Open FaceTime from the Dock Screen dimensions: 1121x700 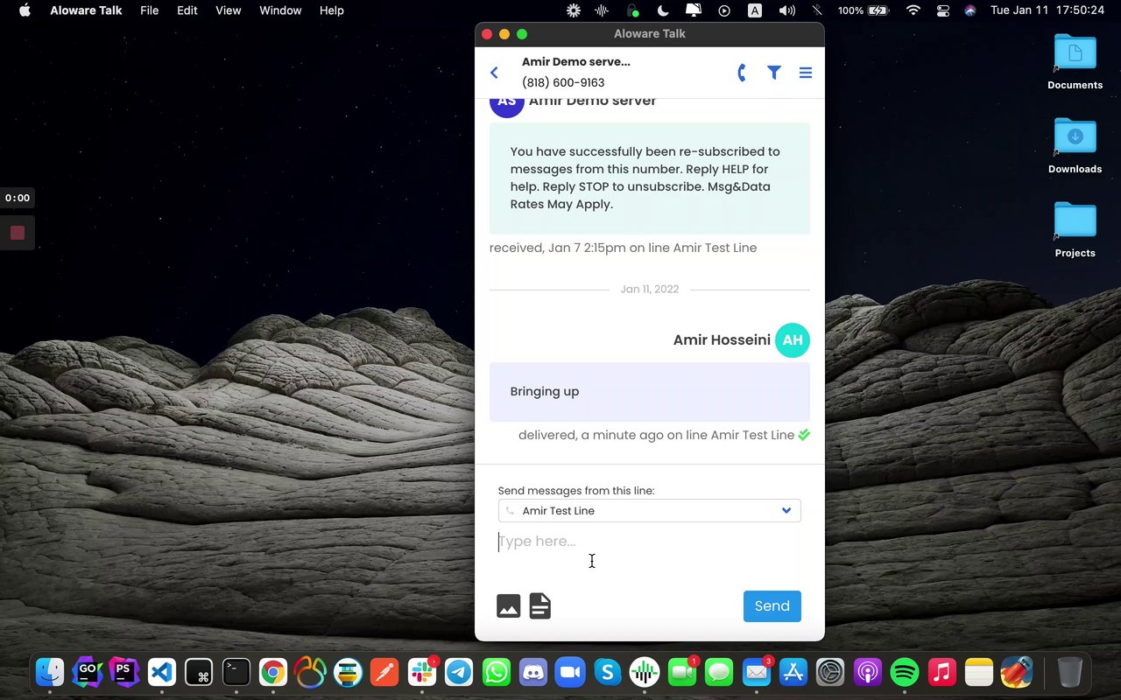tap(682, 672)
